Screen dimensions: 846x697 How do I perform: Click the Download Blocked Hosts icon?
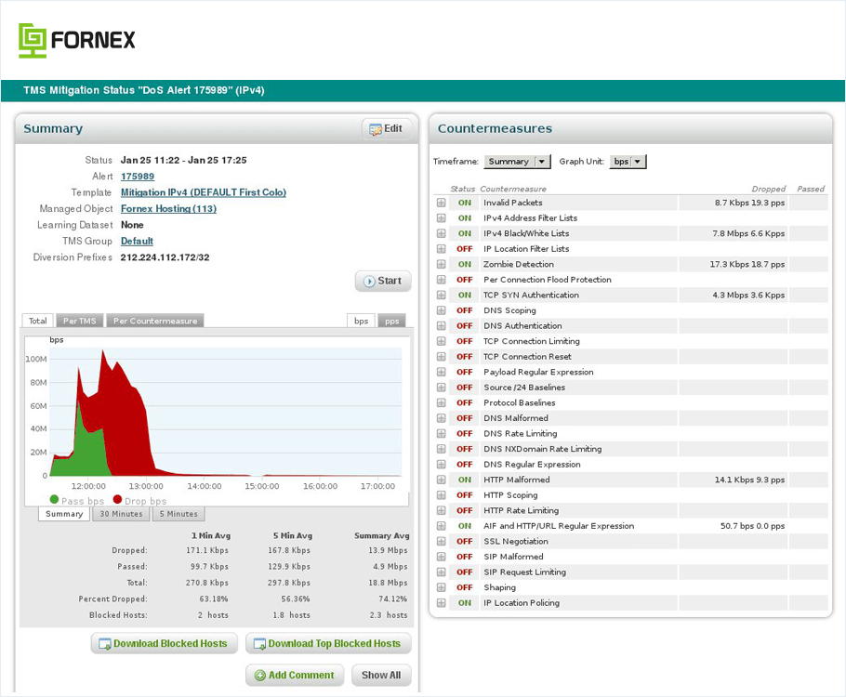pos(105,644)
